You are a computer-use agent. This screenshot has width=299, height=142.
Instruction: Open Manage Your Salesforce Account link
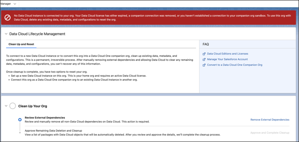227,59
